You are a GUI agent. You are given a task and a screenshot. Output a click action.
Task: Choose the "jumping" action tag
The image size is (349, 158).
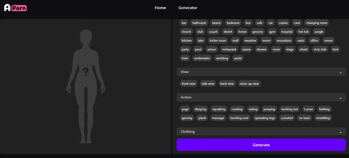pyautogui.click(x=269, y=109)
